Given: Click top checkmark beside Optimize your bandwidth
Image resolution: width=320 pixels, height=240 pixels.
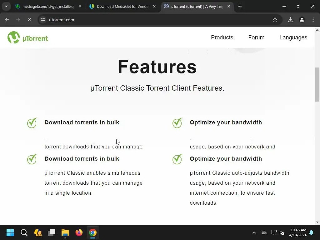Looking at the screenshot, I should [177, 122].
